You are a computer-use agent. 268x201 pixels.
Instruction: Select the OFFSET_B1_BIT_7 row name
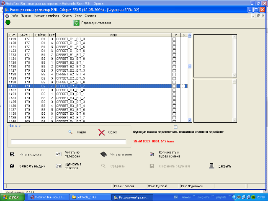(x=70, y=55)
